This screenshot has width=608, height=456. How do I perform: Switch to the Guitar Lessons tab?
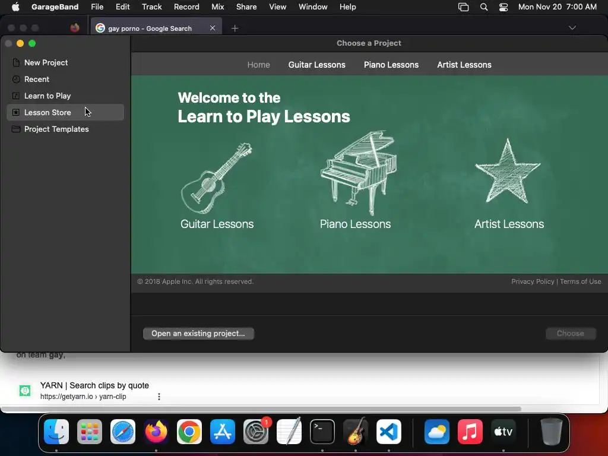pyautogui.click(x=317, y=65)
